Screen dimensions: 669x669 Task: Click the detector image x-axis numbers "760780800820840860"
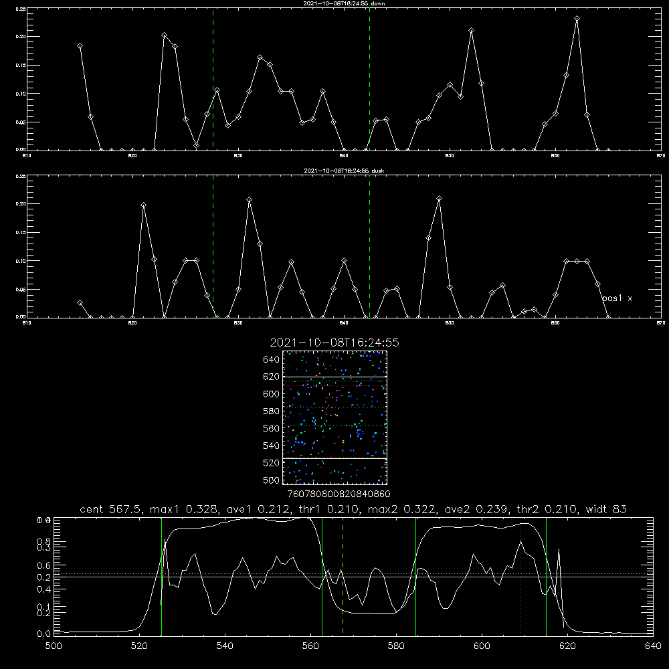point(339,494)
